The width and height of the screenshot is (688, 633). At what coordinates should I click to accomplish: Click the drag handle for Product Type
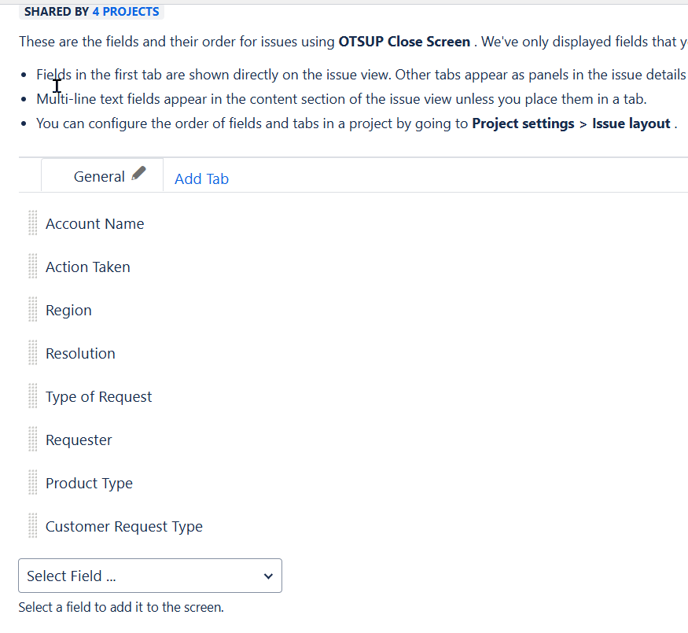pos(32,483)
